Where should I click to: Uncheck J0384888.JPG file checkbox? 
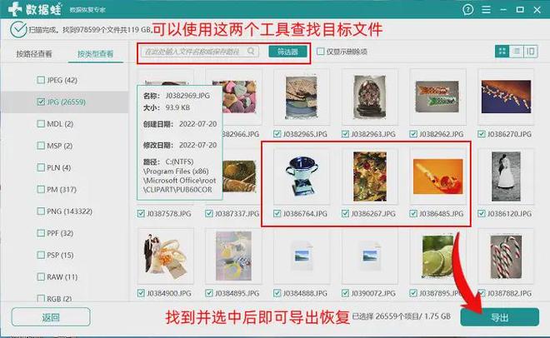(x=277, y=293)
